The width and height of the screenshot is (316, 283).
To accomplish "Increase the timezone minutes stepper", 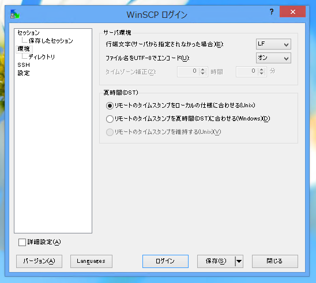I will pos(262,70).
